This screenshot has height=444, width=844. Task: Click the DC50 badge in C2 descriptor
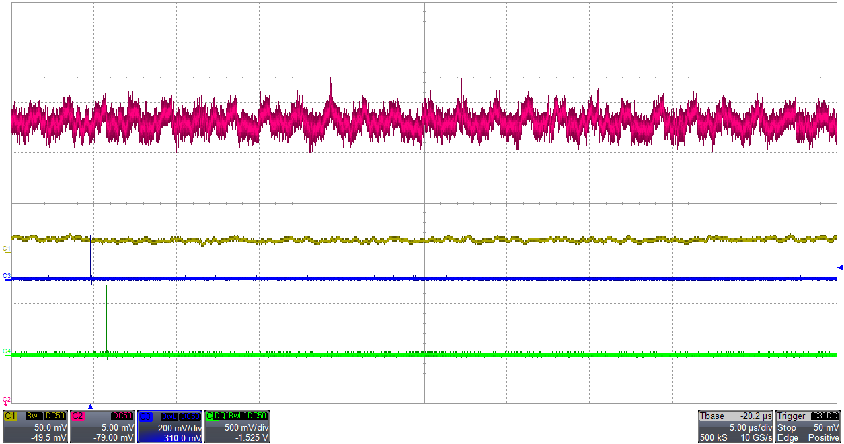pyautogui.click(x=122, y=416)
